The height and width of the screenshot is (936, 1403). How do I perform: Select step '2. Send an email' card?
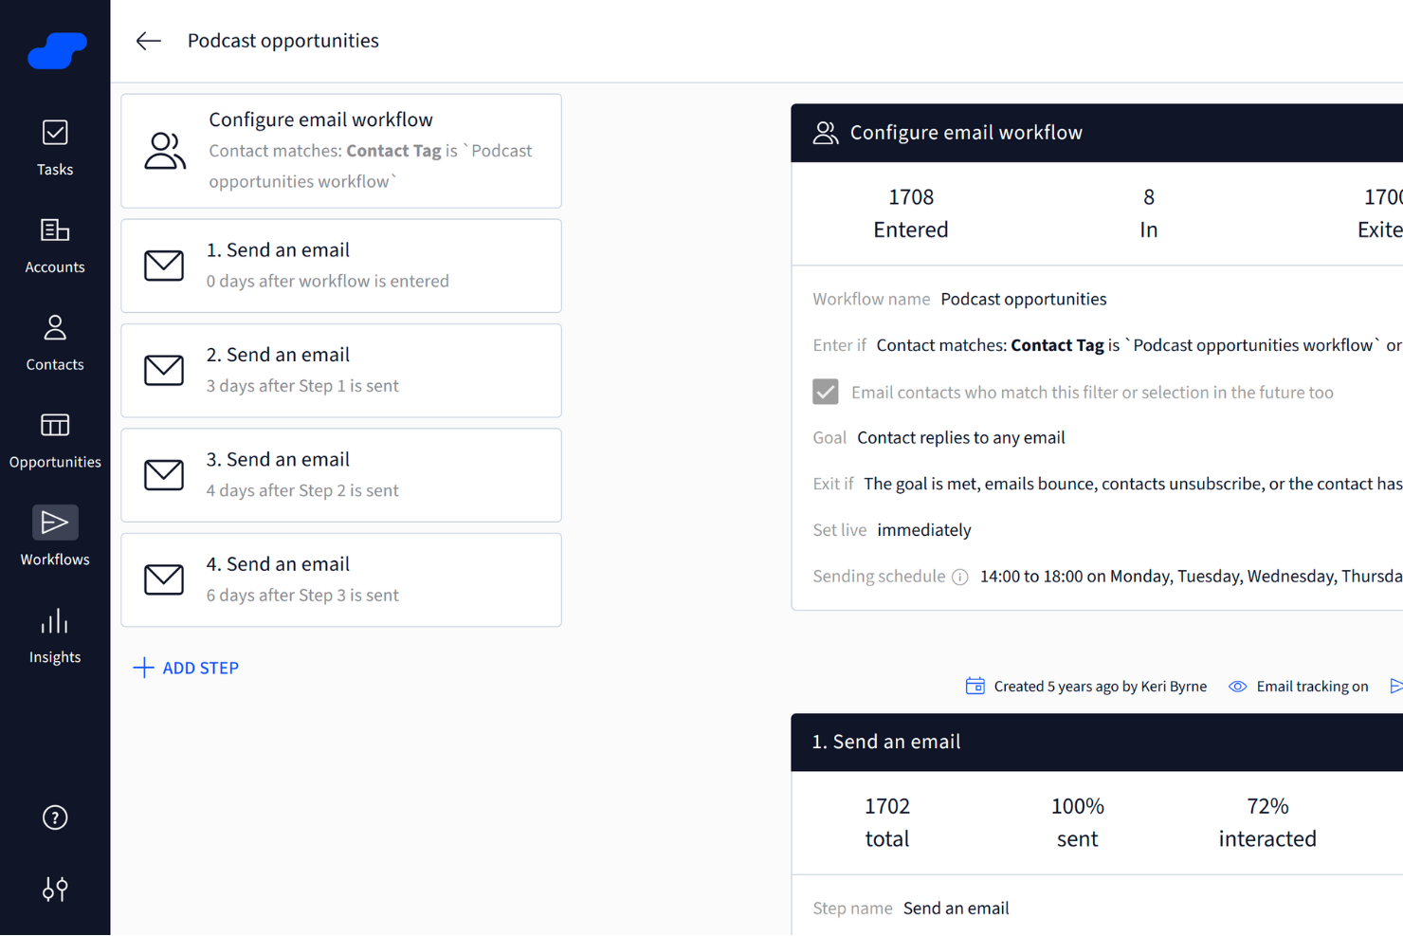341,370
